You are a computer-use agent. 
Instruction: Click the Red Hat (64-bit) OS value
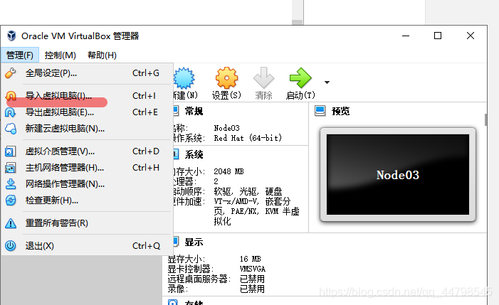pyautogui.click(x=248, y=138)
